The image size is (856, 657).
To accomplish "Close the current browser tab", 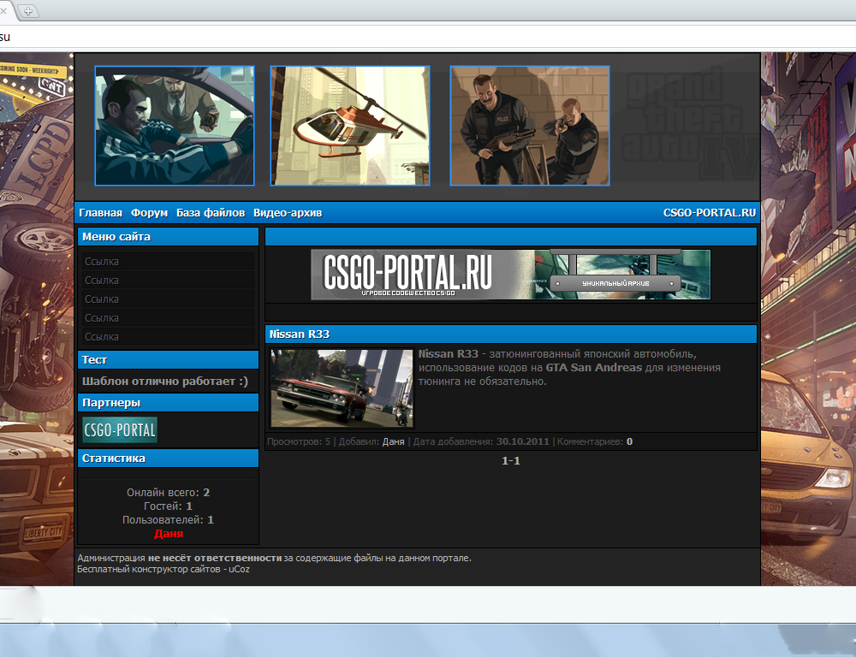I will click(3, 10).
